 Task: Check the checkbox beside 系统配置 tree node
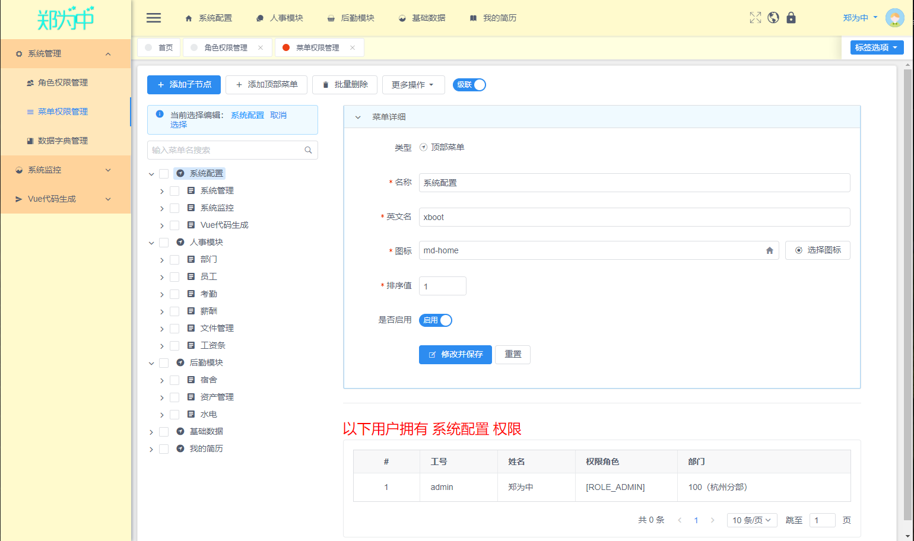[x=164, y=173]
